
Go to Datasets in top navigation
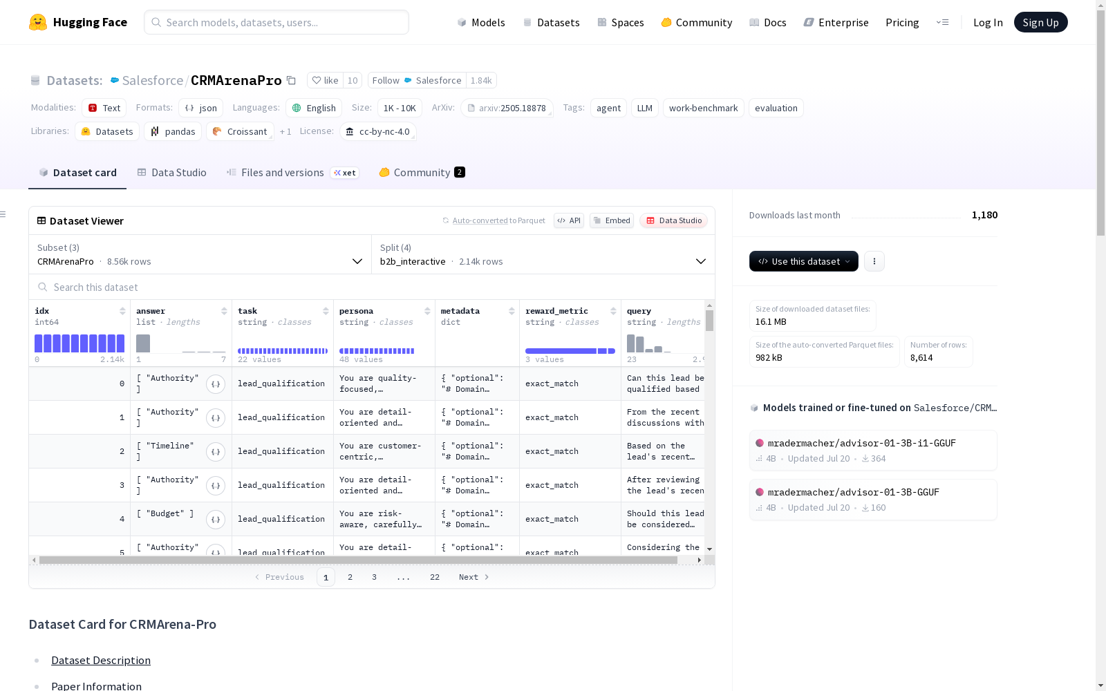tap(552, 22)
